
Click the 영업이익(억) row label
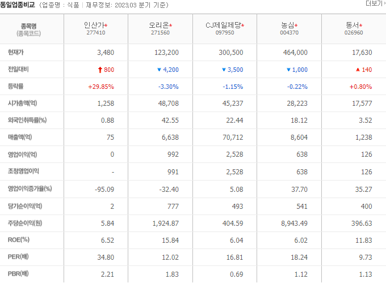point(22,155)
